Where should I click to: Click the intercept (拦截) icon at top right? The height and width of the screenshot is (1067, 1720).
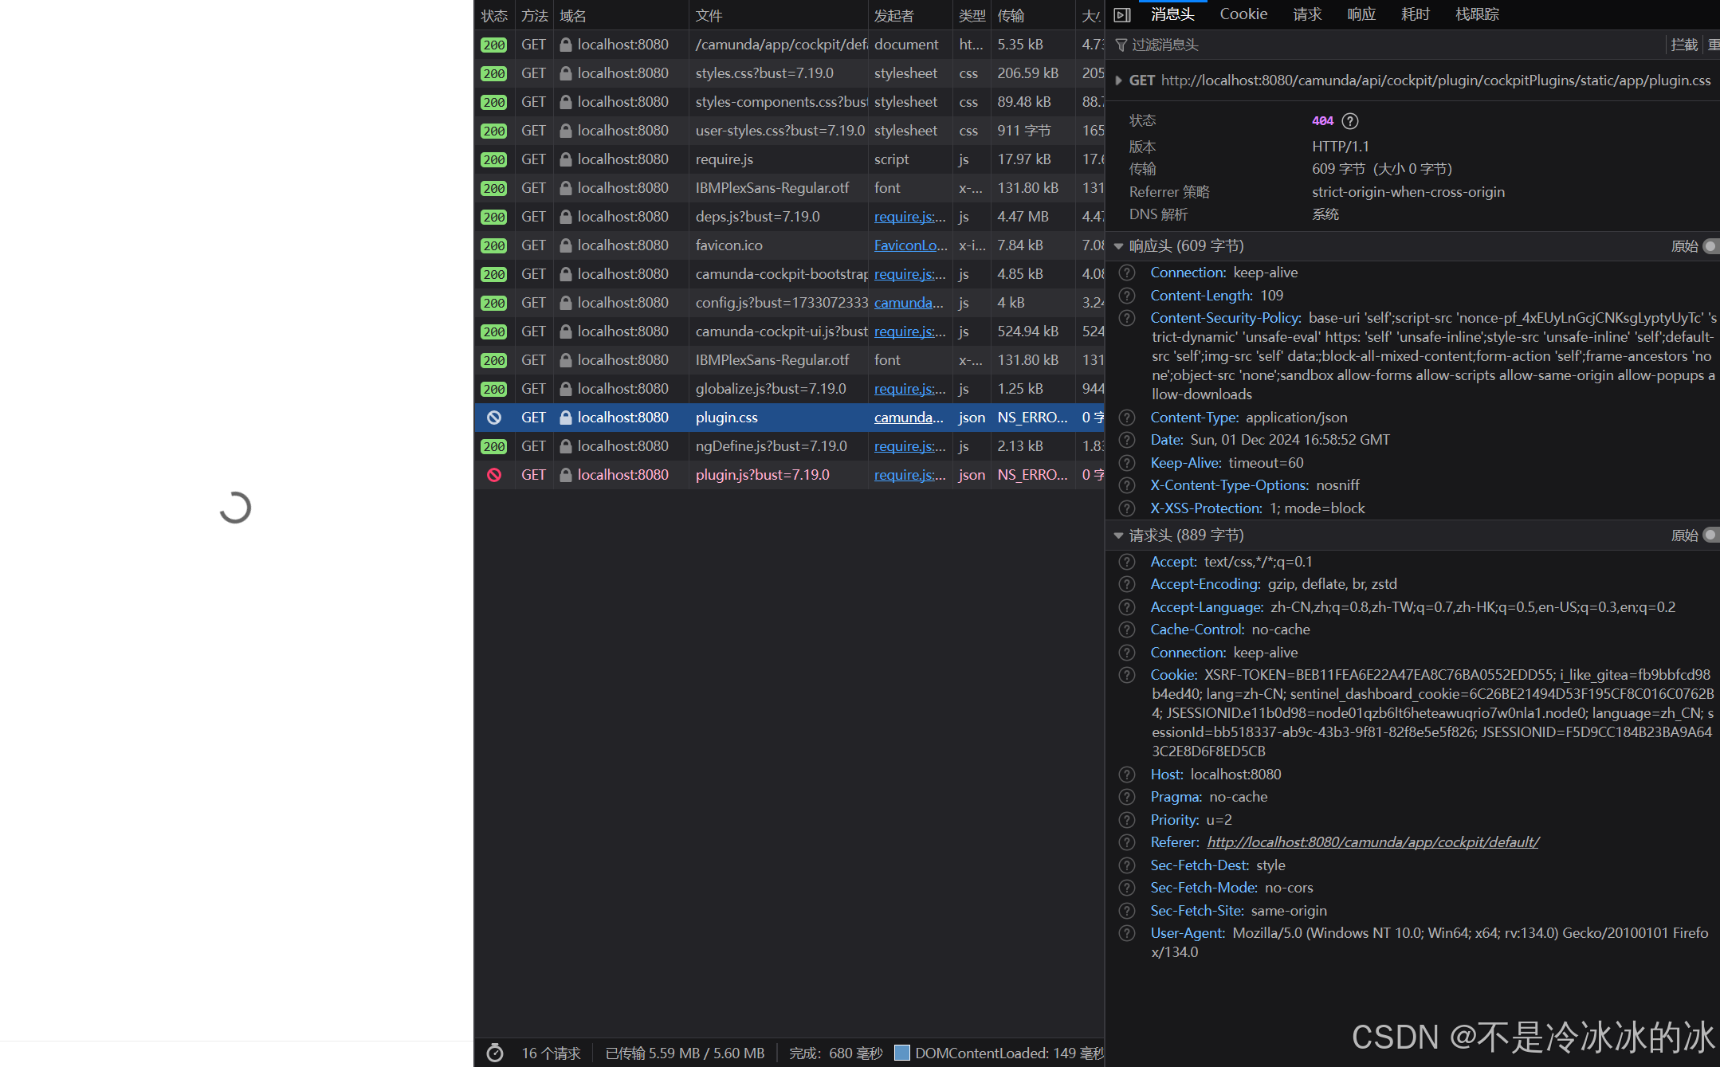[1685, 45]
